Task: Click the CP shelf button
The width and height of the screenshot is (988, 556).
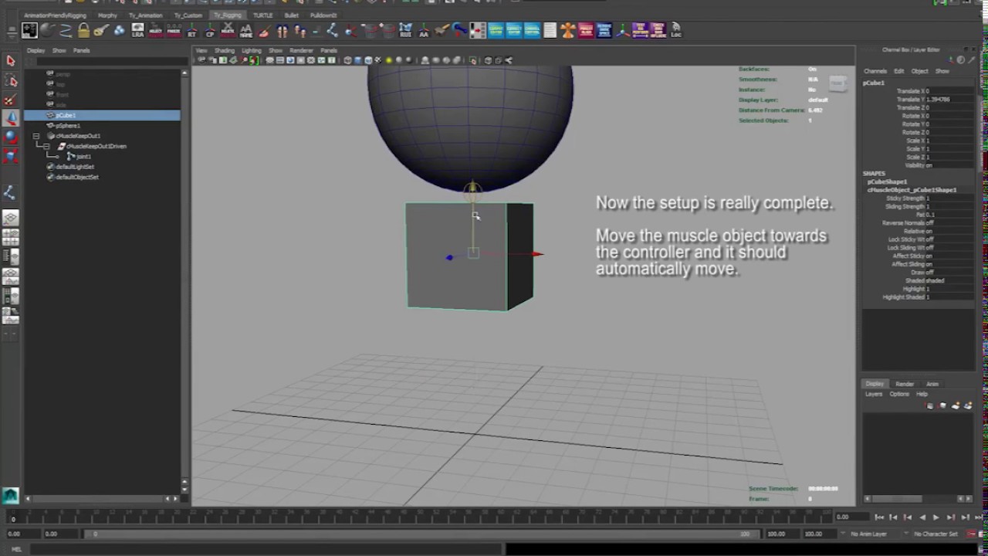Action: (210, 30)
